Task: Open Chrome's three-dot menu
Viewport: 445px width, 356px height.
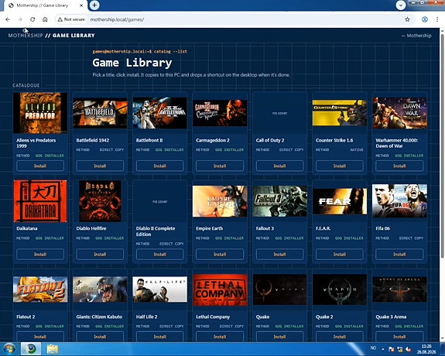Action: point(437,19)
